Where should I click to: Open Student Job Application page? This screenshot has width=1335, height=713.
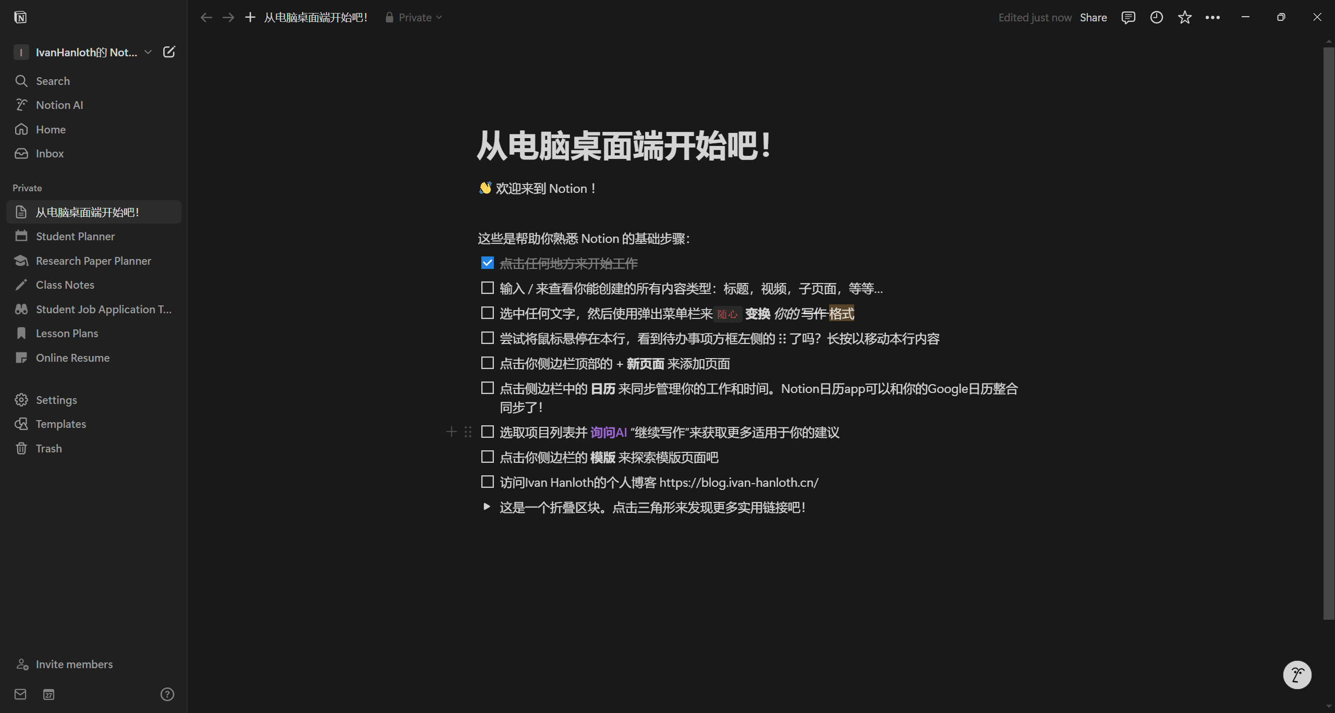(94, 309)
